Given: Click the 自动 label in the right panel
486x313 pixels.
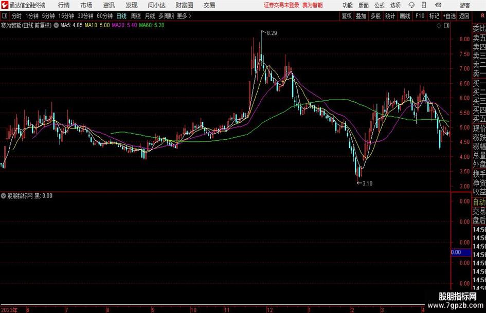Looking at the screenshot, I should coord(479,202).
